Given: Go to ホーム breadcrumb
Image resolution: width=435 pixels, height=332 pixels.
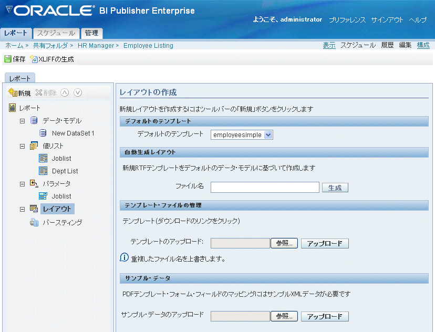Looking at the screenshot, I should tap(14, 46).
